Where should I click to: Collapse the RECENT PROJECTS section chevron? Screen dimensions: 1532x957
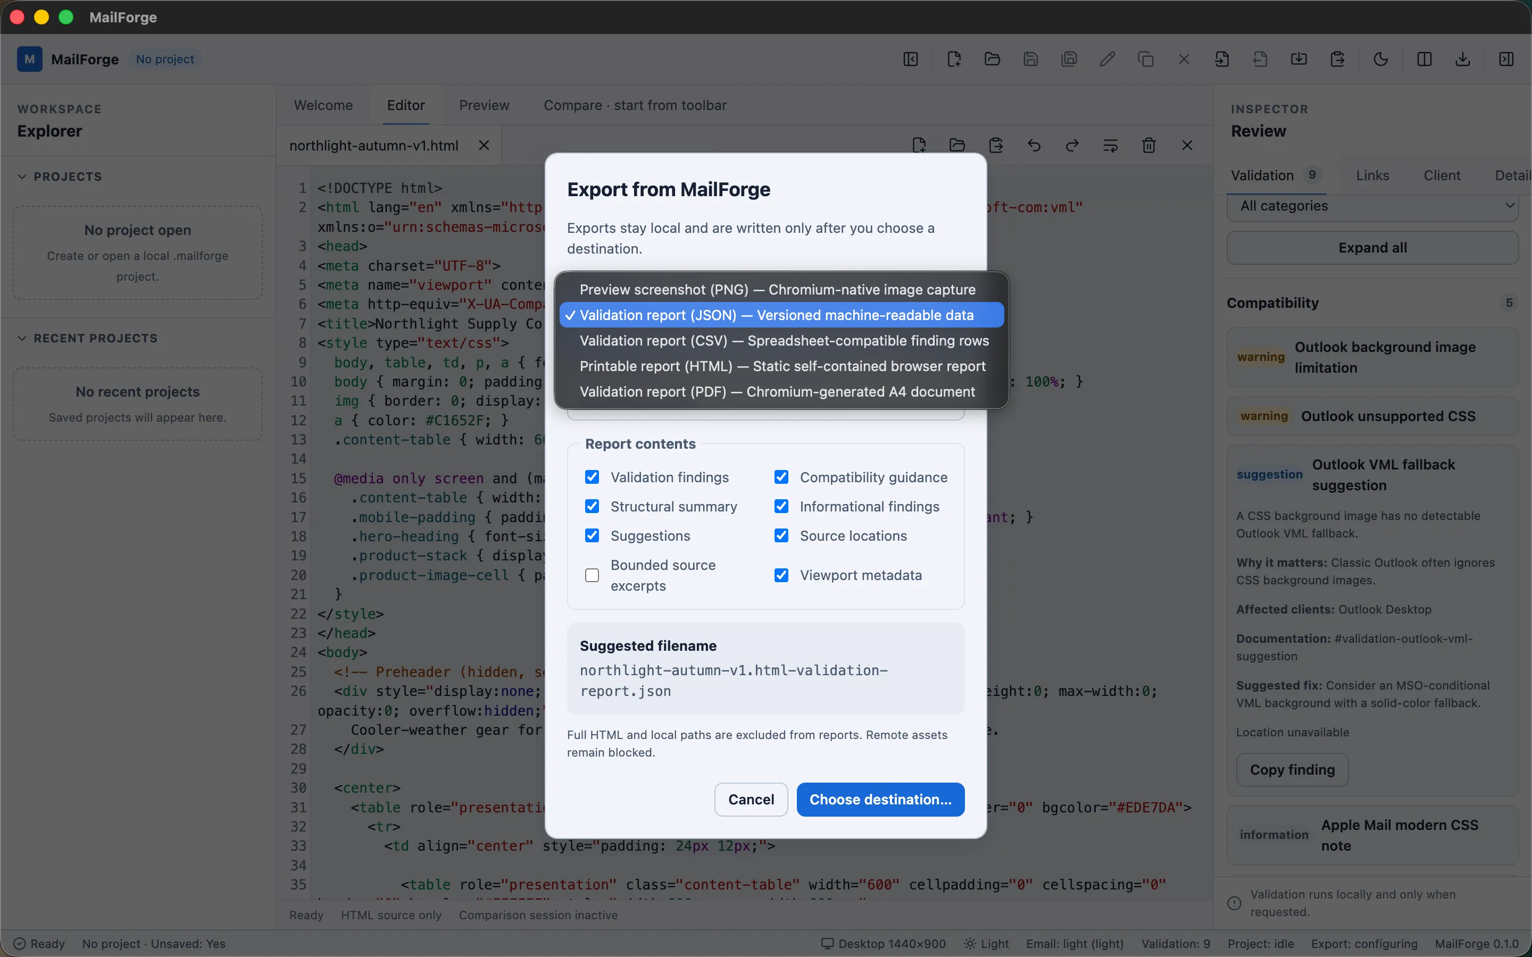[22, 339]
